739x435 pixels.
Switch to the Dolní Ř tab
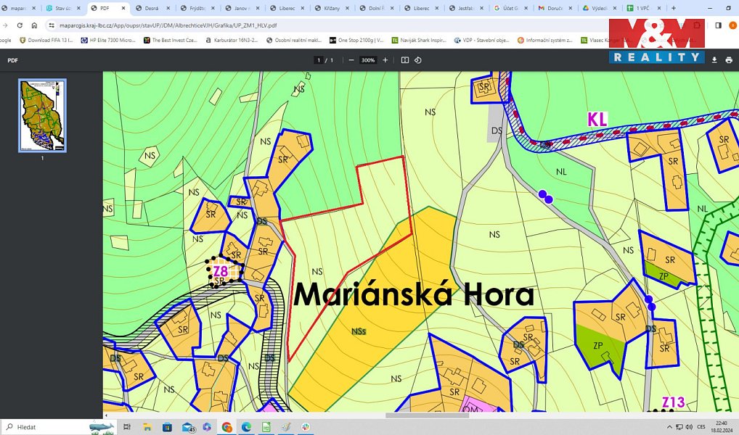[x=377, y=8]
